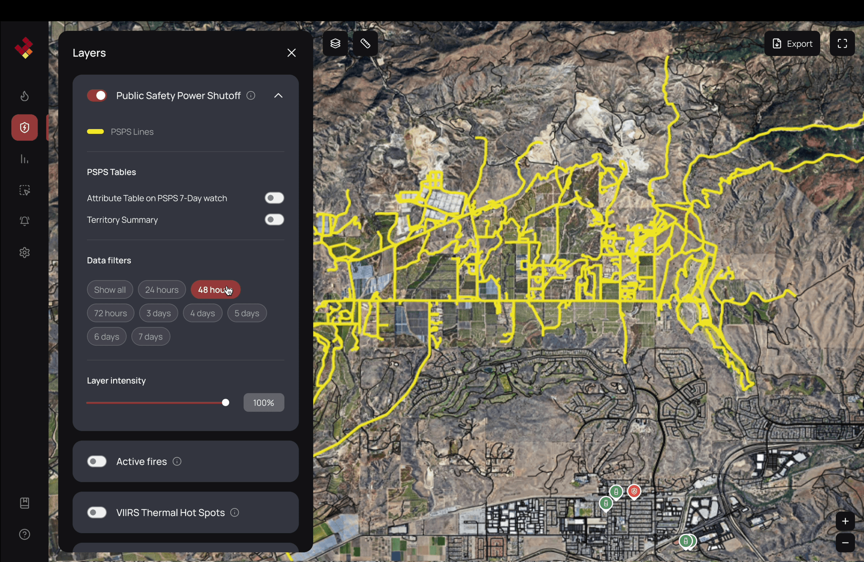Screen dimensions: 864x562
Task: Click the map layers stack button
Action: tap(335, 43)
